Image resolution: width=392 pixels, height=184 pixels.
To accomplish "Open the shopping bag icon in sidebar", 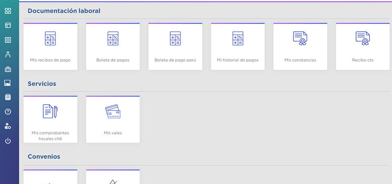I will (8, 97).
